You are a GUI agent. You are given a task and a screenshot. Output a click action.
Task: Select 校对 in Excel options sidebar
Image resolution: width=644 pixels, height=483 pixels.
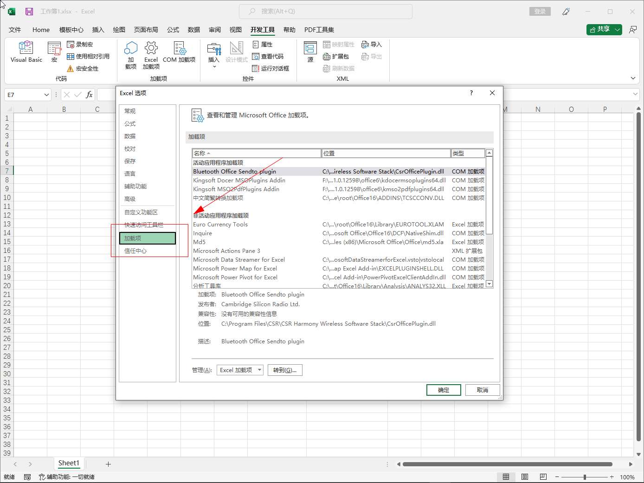pos(147,149)
